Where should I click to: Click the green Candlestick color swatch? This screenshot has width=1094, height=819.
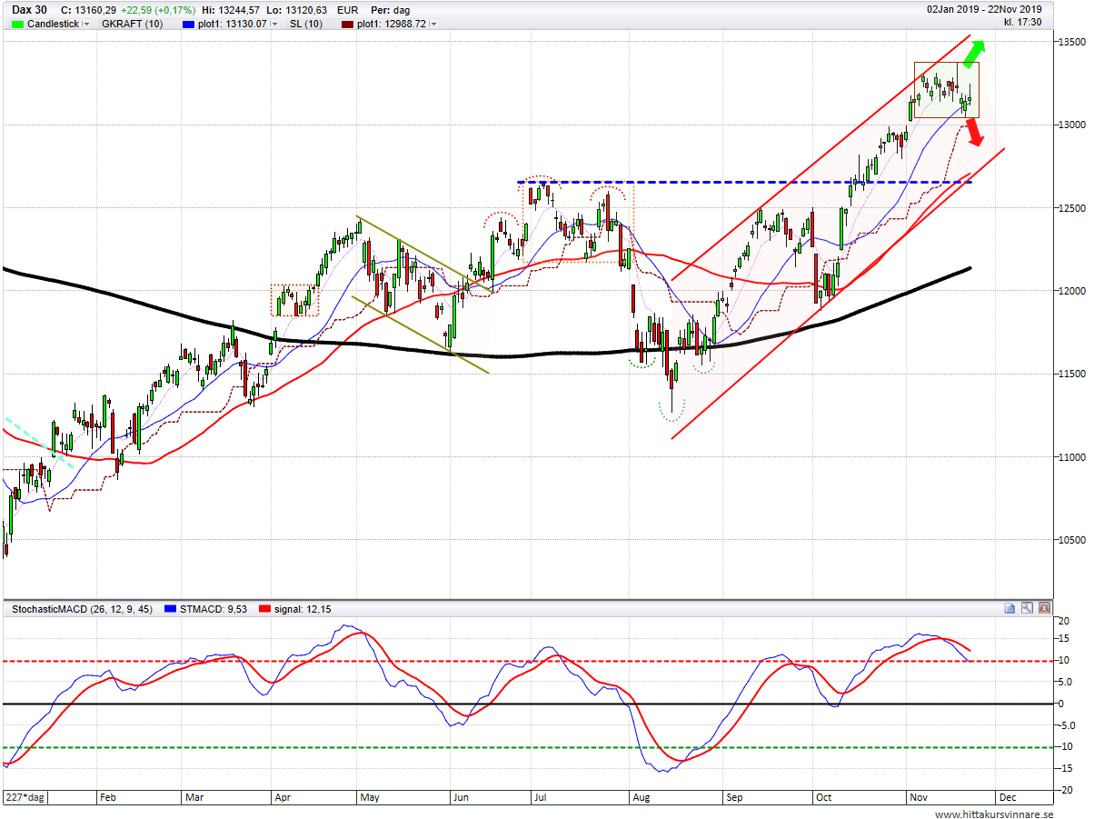click(x=17, y=24)
